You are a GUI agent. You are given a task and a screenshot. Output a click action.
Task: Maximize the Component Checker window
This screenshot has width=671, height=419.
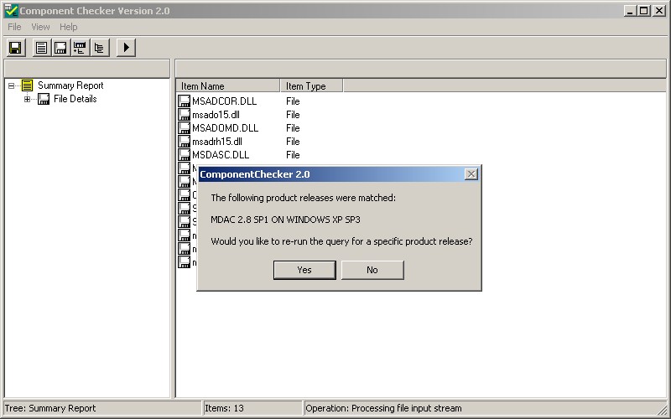[643, 11]
